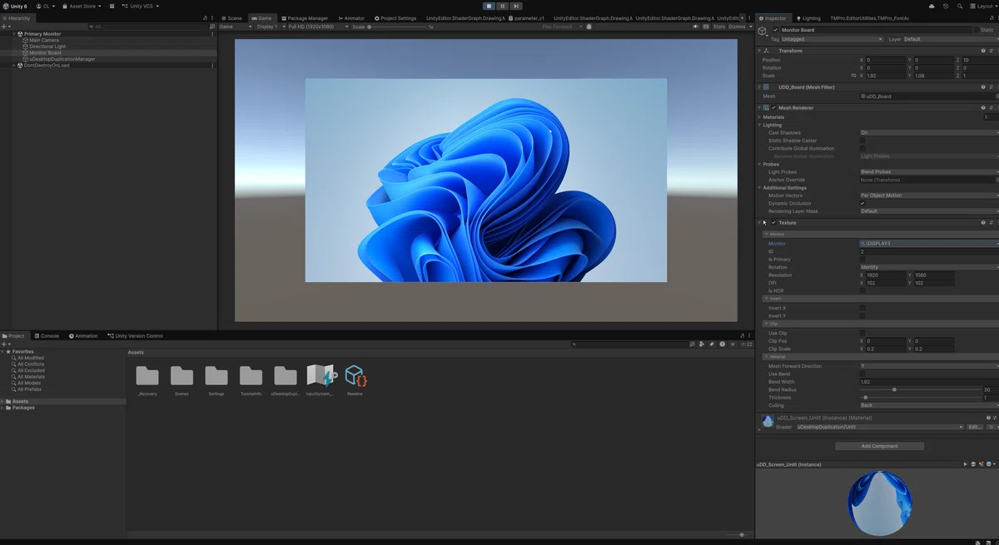
Task: Click the GameObject cube icon in Inspector
Action: [762, 32]
